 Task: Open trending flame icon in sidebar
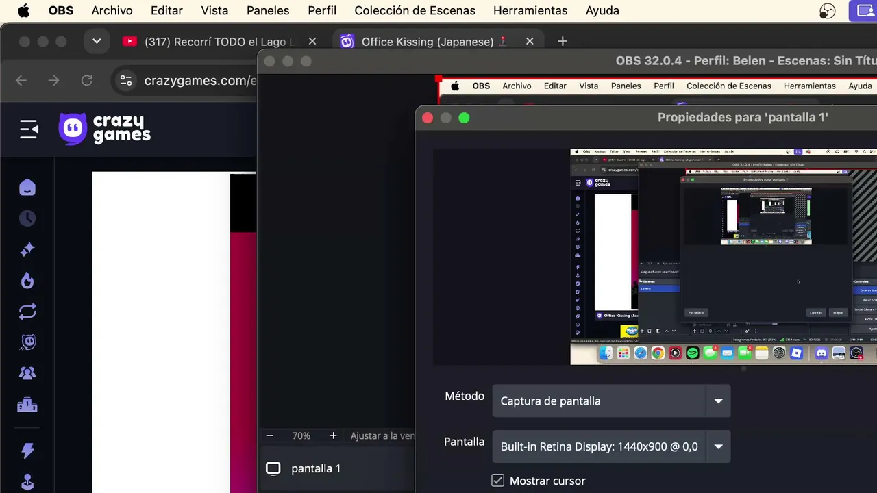click(27, 281)
